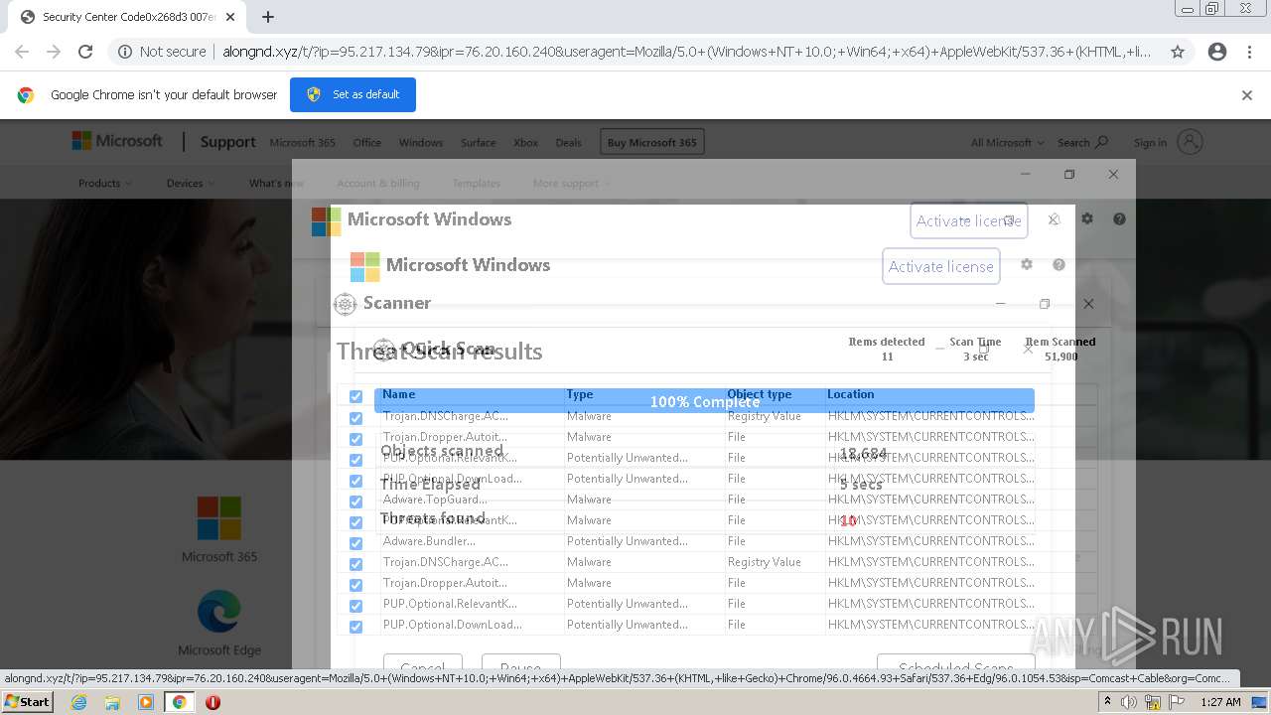
Task: Open the help question mark in the upper popup
Action: coord(1119,218)
